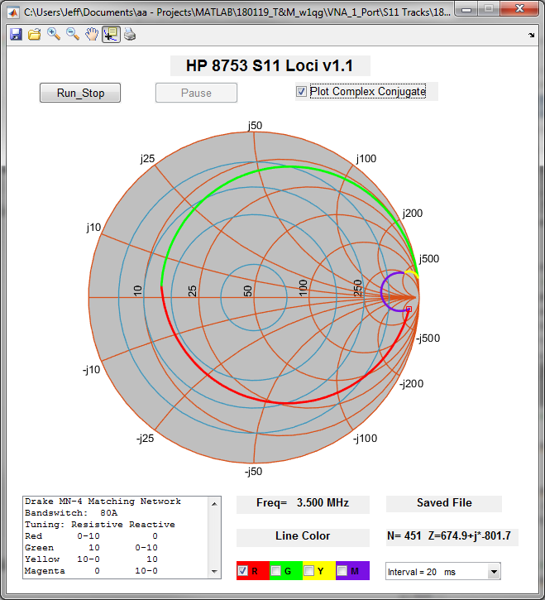Click the j500 label on chart edge
Image resolution: width=545 pixels, height=600 pixels.
click(429, 259)
